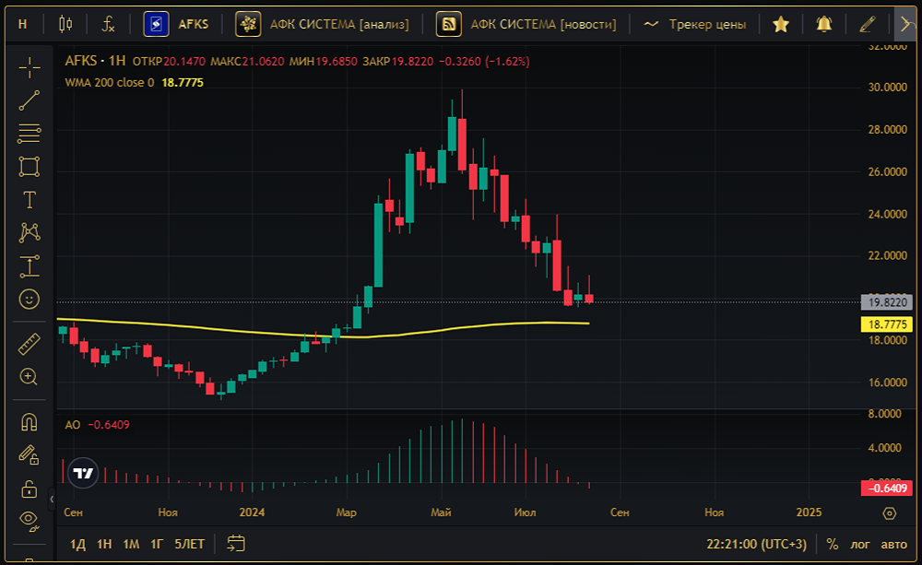Click the AFKS blue logo icon
Viewport: 922px width, 565px height.
(x=156, y=24)
